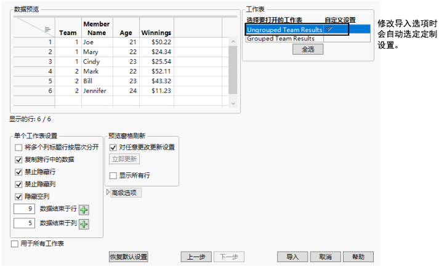The height and width of the screenshot is (267, 439).
Task: Click the custom settings checkmark for Ungrouped Team Results
Action: coord(329,29)
